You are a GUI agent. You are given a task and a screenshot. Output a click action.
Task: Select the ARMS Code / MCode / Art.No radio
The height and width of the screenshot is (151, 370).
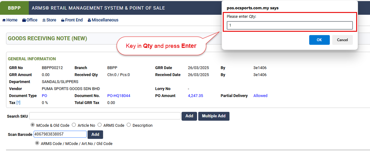point(37,143)
